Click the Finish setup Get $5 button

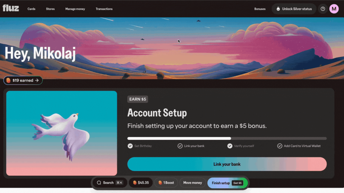(228, 183)
